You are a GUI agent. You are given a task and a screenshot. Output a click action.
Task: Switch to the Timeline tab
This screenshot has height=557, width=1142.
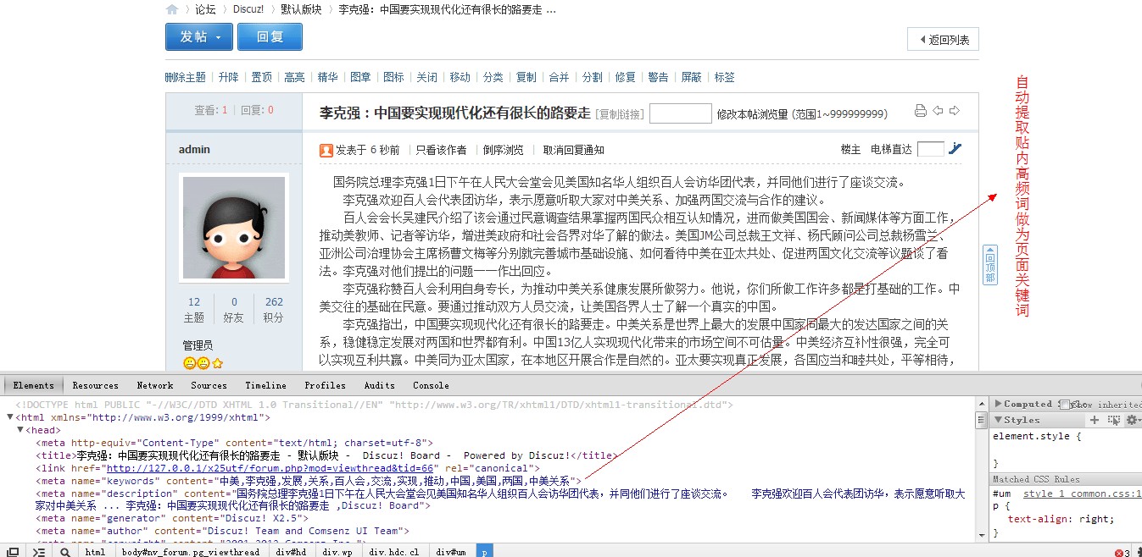point(266,385)
